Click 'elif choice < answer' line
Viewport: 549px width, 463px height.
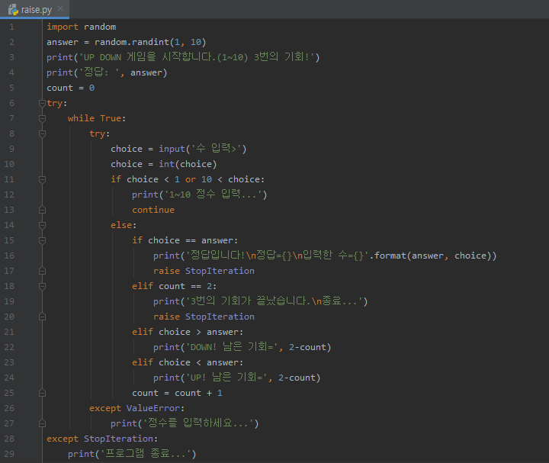[x=188, y=362]
